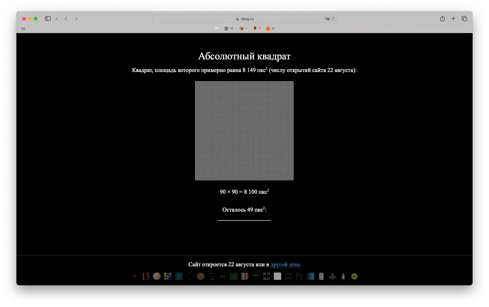Expand the sidebar tab group dropdown
This screenshot has height=307, width=489.
[x=56, y=19]
